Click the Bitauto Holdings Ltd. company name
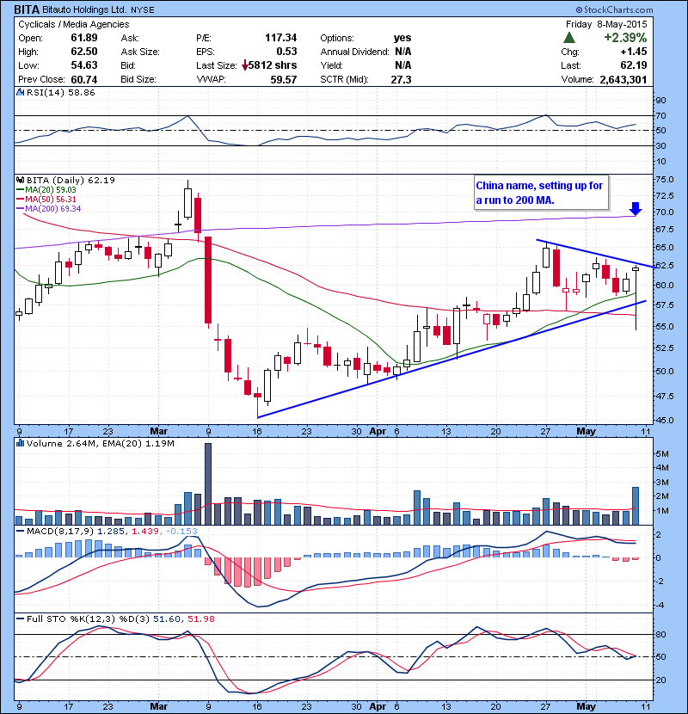The image size is (688, 714). click(x=84, y=9)
